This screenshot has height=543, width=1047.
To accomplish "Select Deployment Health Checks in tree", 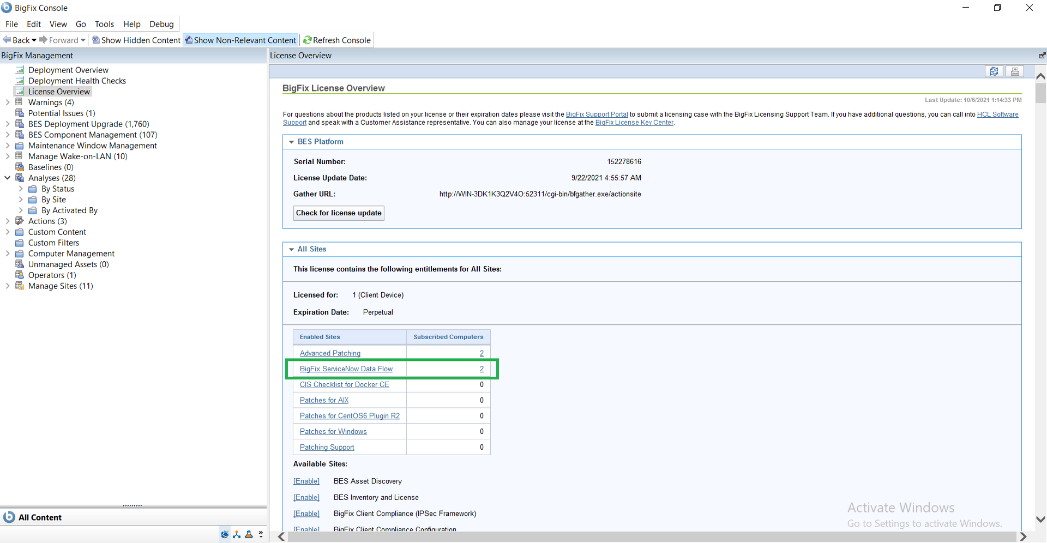I will coord(77,81).
